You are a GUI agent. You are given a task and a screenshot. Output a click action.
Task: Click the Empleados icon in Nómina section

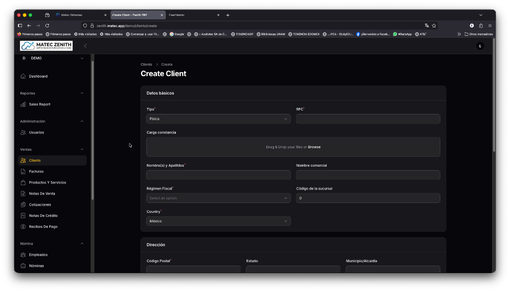pos(23,255)
